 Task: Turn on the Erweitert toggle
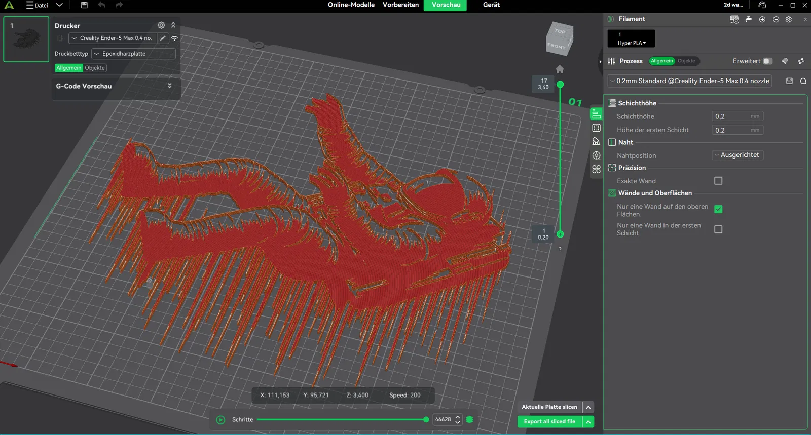point(767,61)
